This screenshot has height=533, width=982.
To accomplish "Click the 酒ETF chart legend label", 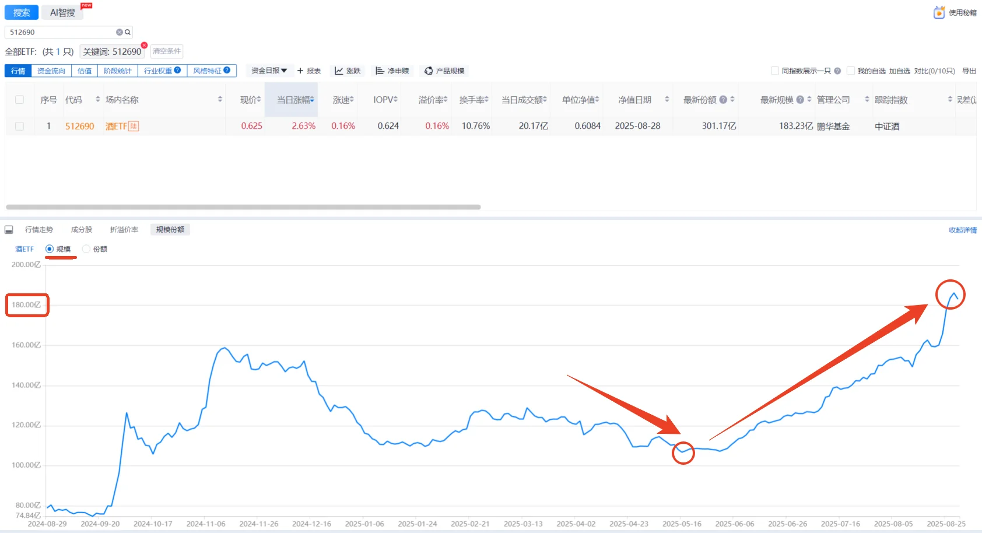I will click(x=24, y=249).
